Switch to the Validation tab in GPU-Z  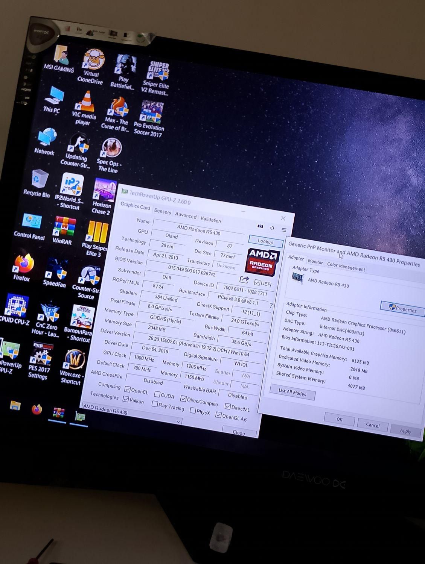point(210,220)
